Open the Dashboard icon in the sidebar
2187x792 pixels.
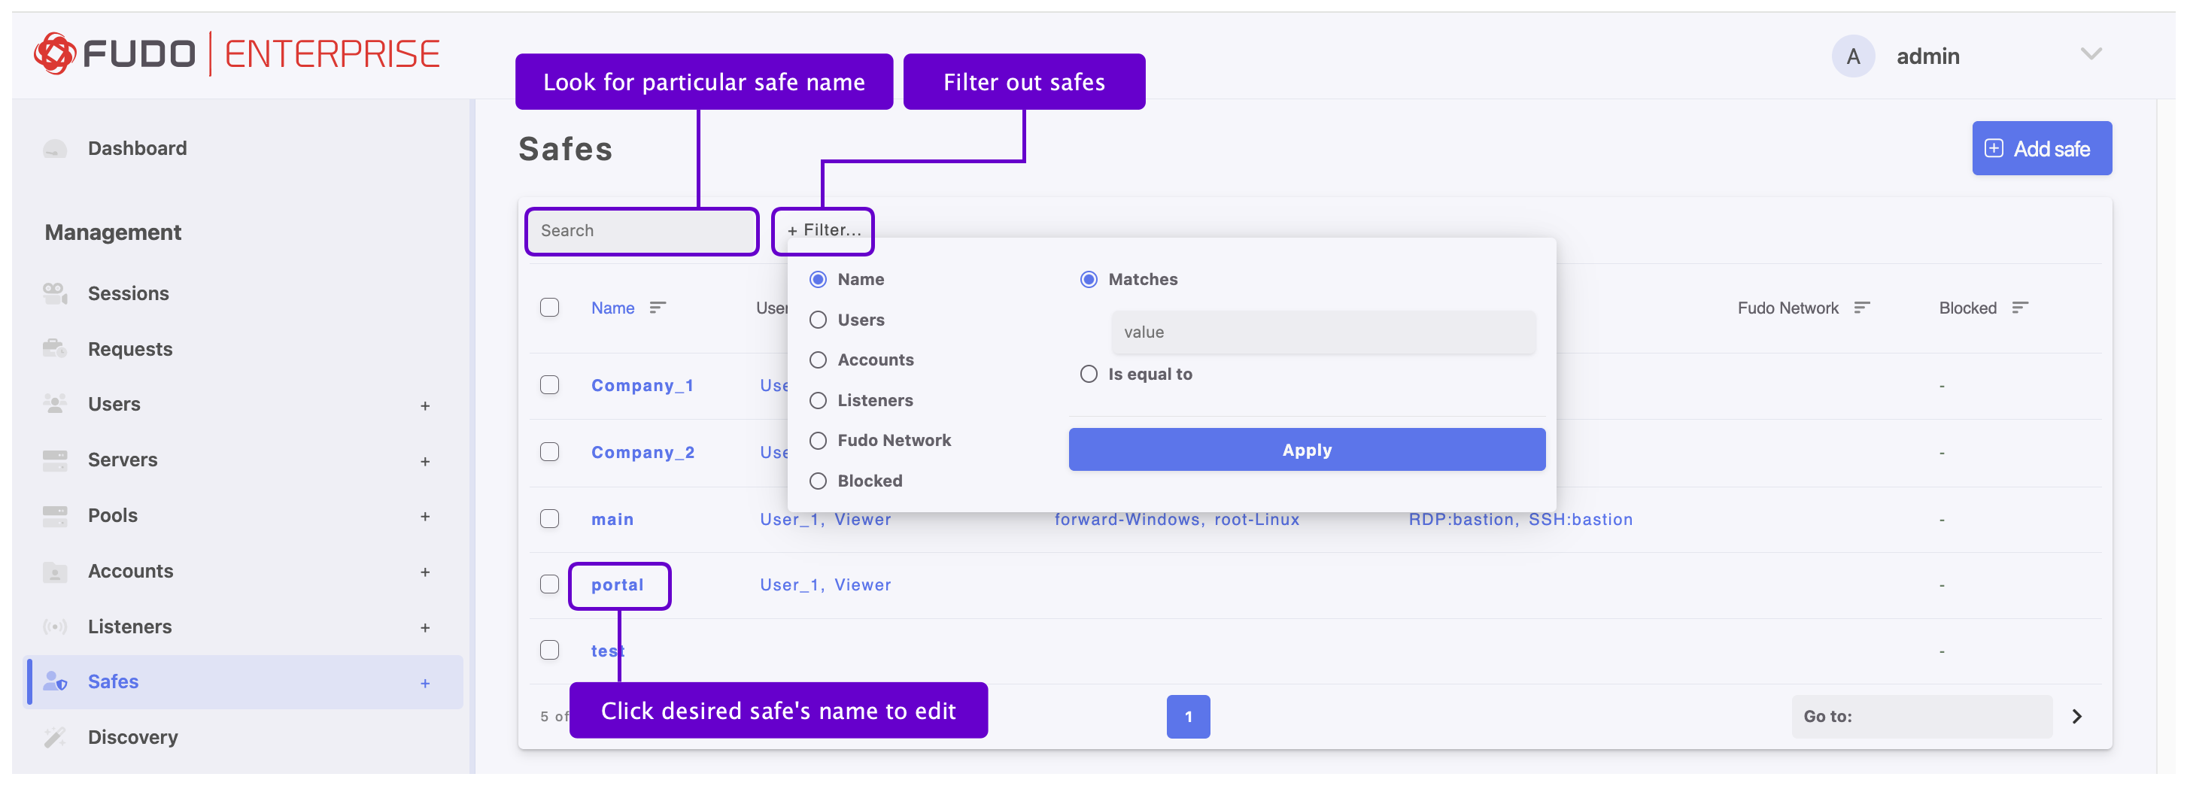coord(55,149)
